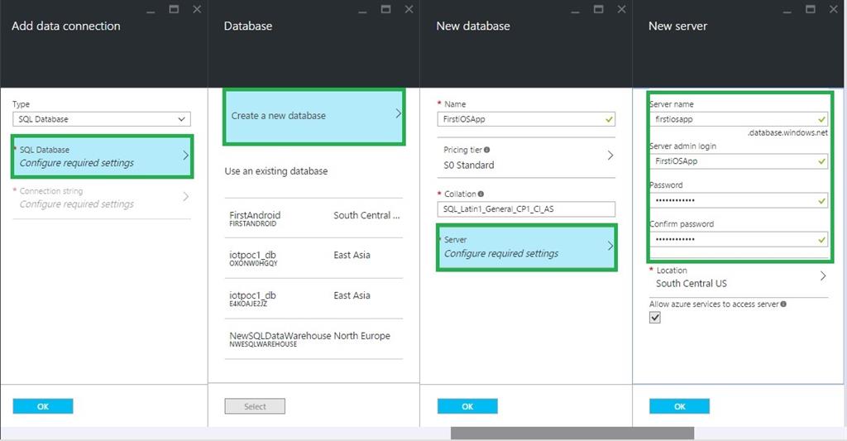This screenshot has width=847, height=441.
Task: Click info icon beside Allow azure services
Action: [783, 304]
